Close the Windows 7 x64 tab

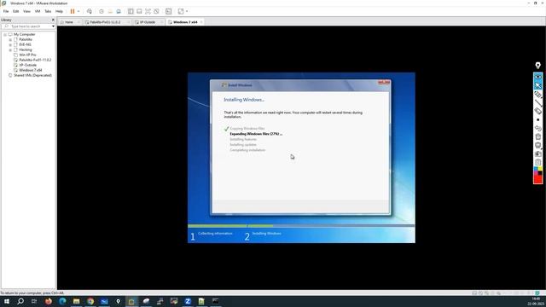click(x=201, y=22)
